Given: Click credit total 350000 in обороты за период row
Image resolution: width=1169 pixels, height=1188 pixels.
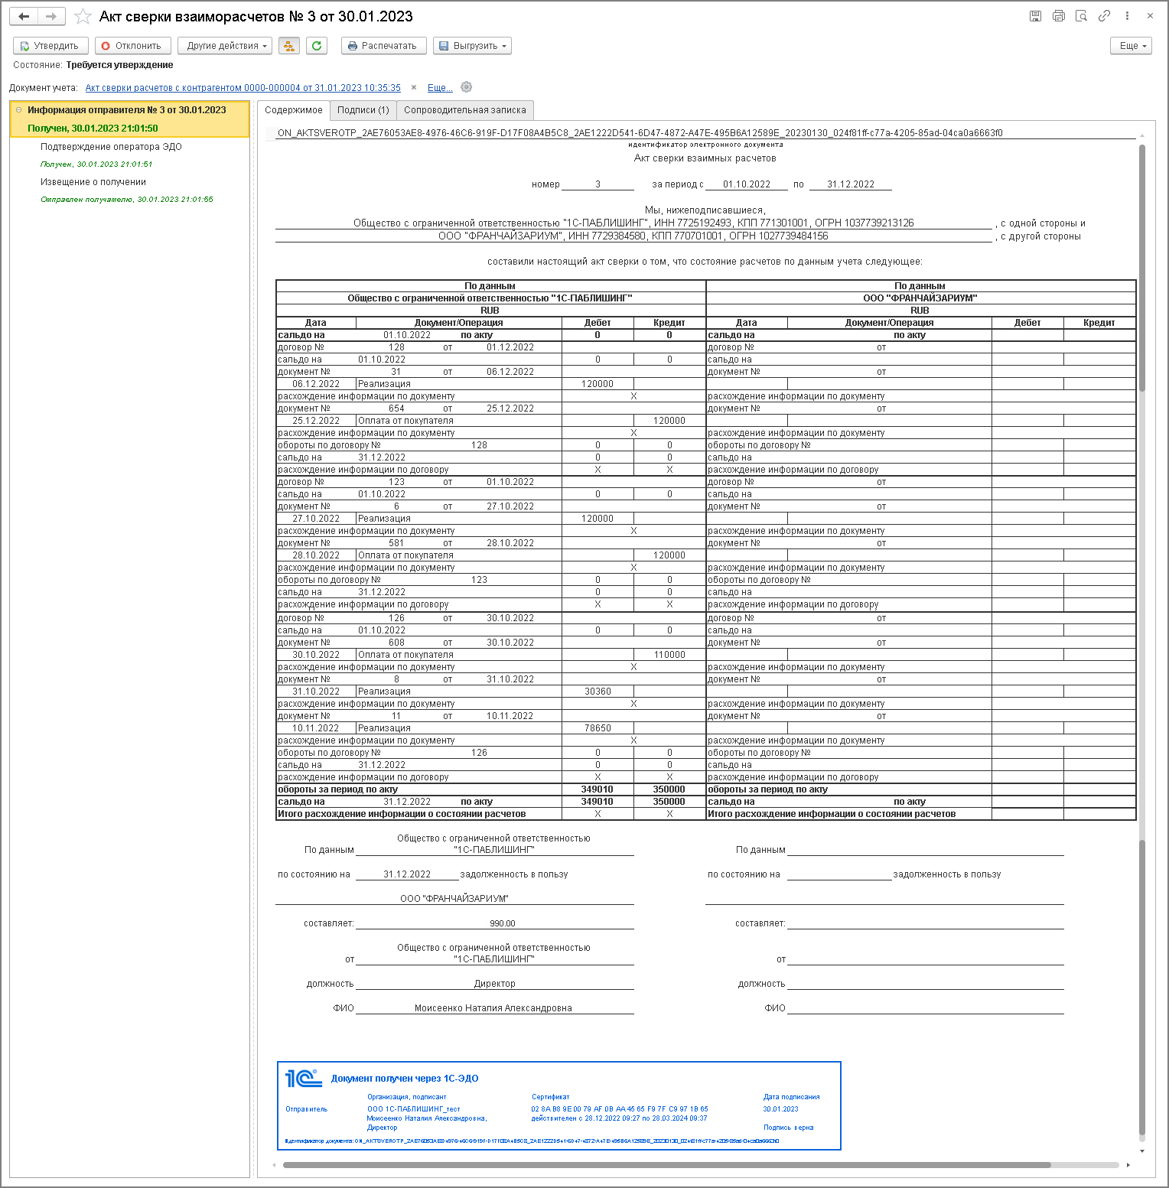Looking at the screenshot, I should [669, 789].
